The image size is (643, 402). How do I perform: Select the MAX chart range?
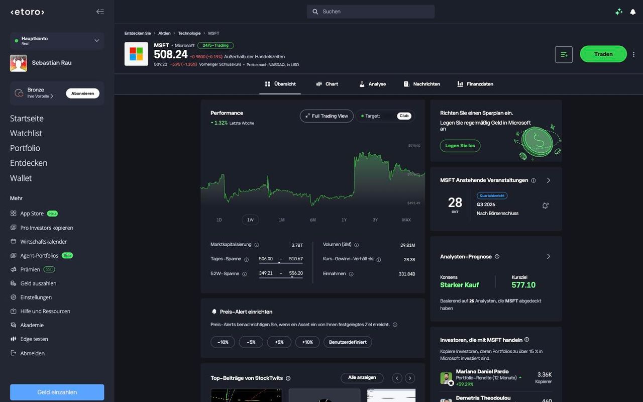point(406,220)
